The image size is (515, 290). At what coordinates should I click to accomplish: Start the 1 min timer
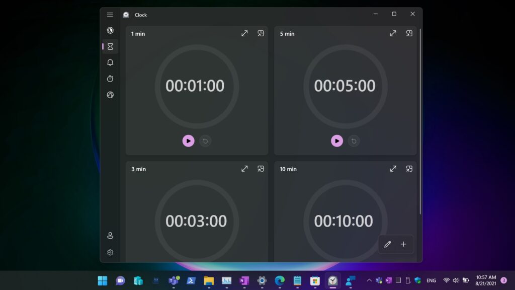[188, 141]
